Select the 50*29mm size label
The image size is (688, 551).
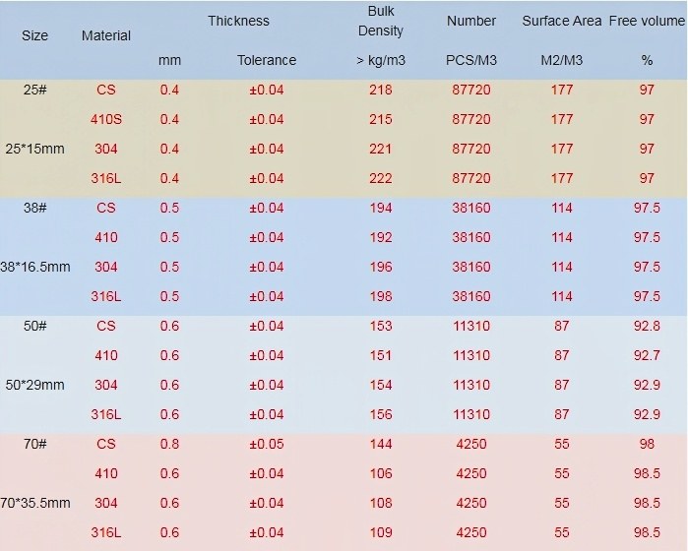pos(34,385)
